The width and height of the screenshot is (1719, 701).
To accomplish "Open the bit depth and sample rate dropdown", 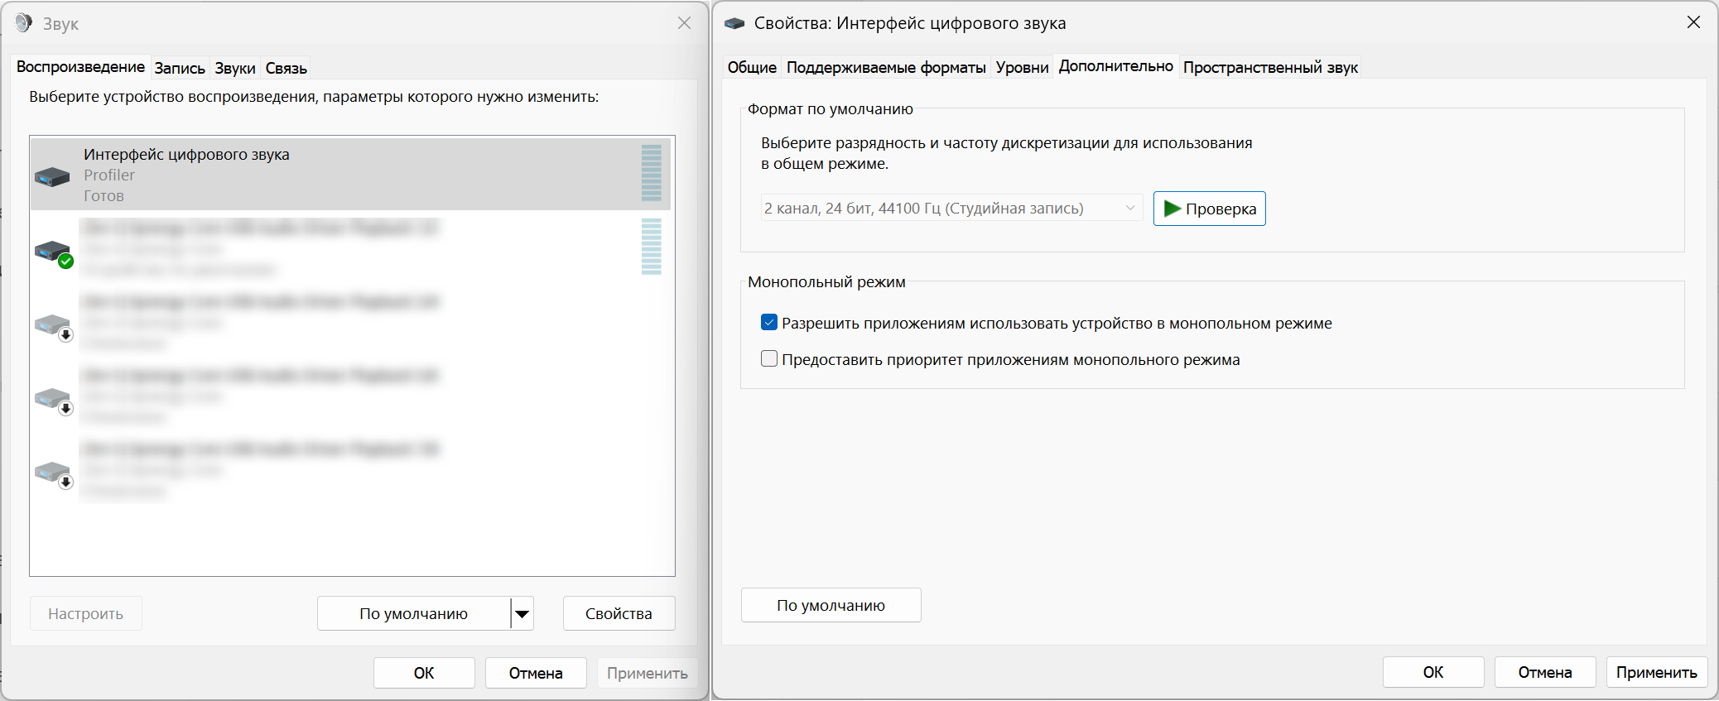I will tap(951, 209).
